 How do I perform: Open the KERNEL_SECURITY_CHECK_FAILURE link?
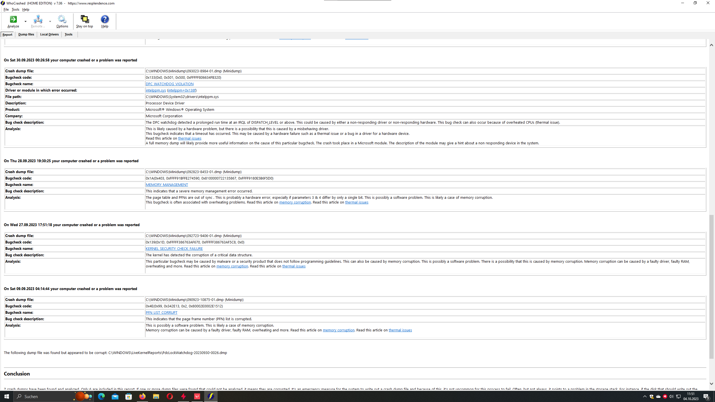point(174,248)
